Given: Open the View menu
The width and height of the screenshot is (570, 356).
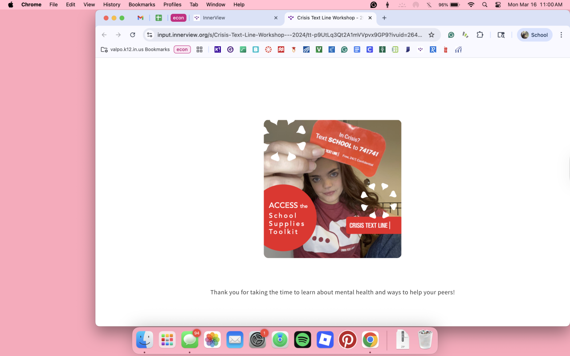Looking at the screenshot, I should click(89, 4).
